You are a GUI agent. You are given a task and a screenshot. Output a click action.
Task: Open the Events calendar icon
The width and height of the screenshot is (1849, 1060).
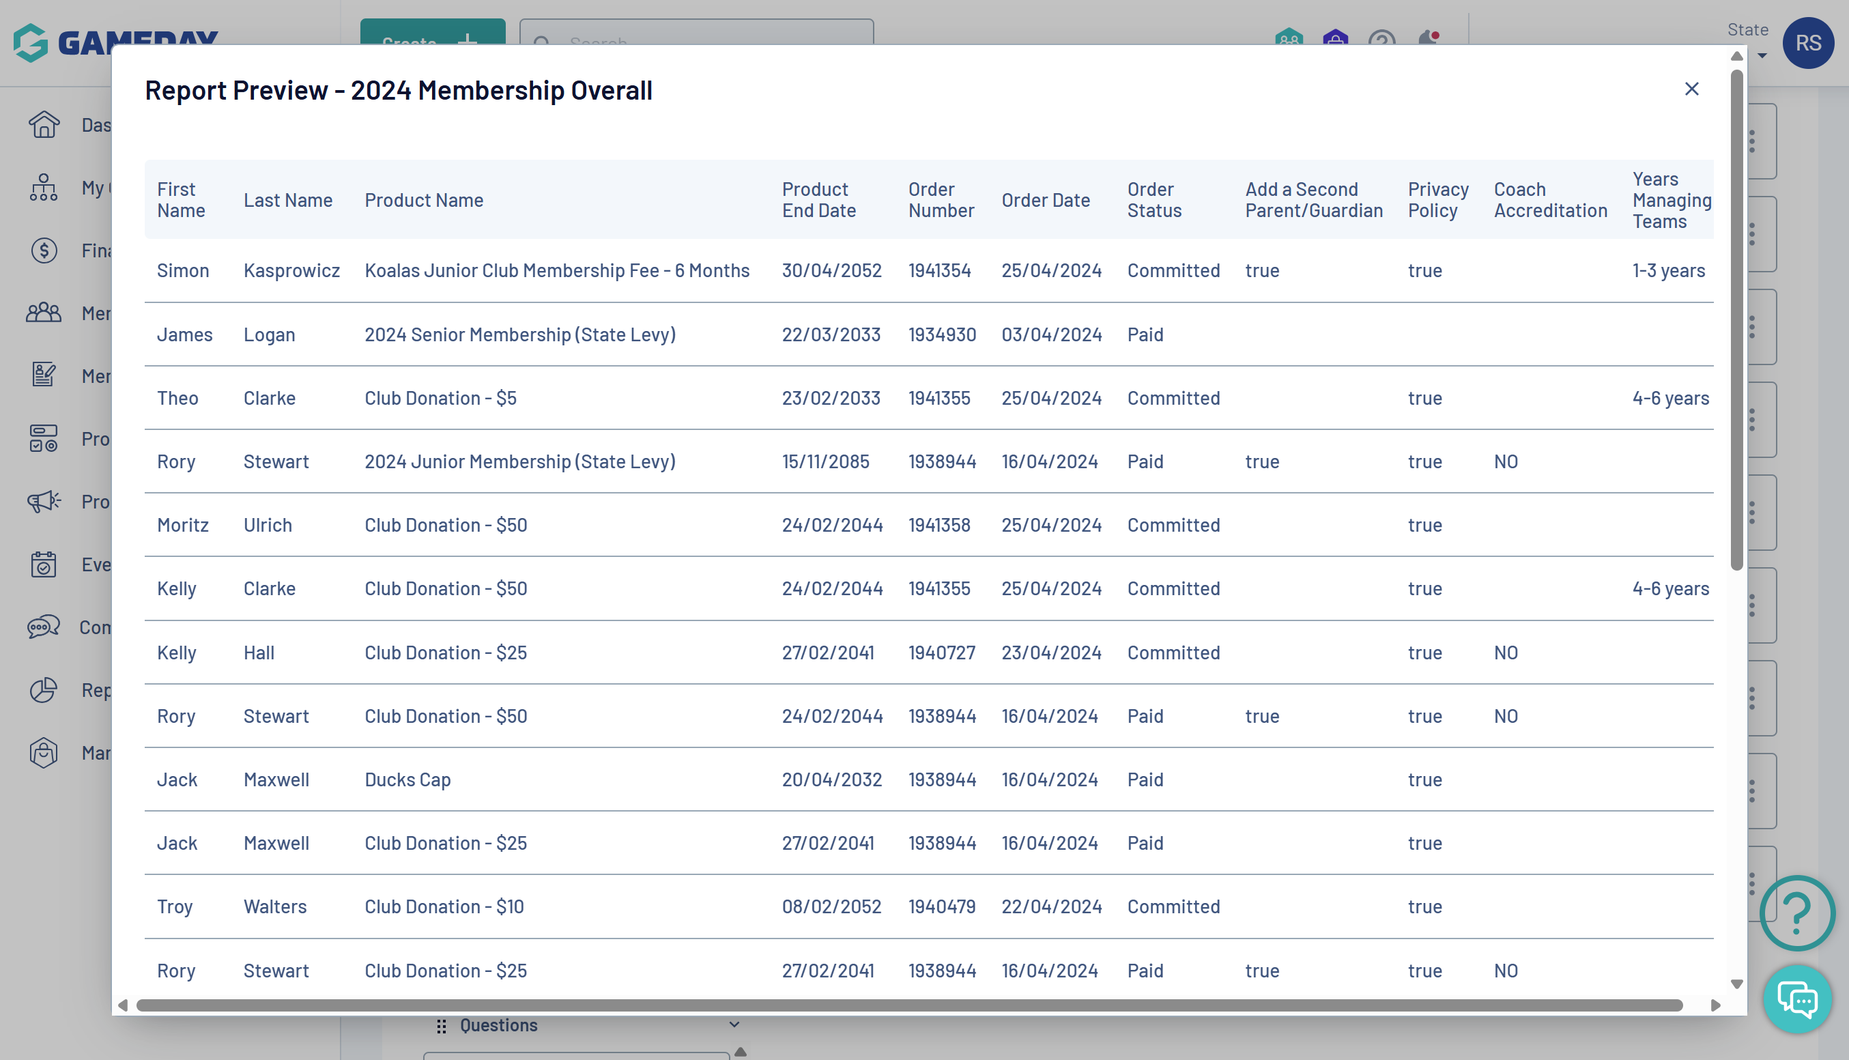pyautogui.click(x=44, y=564)
